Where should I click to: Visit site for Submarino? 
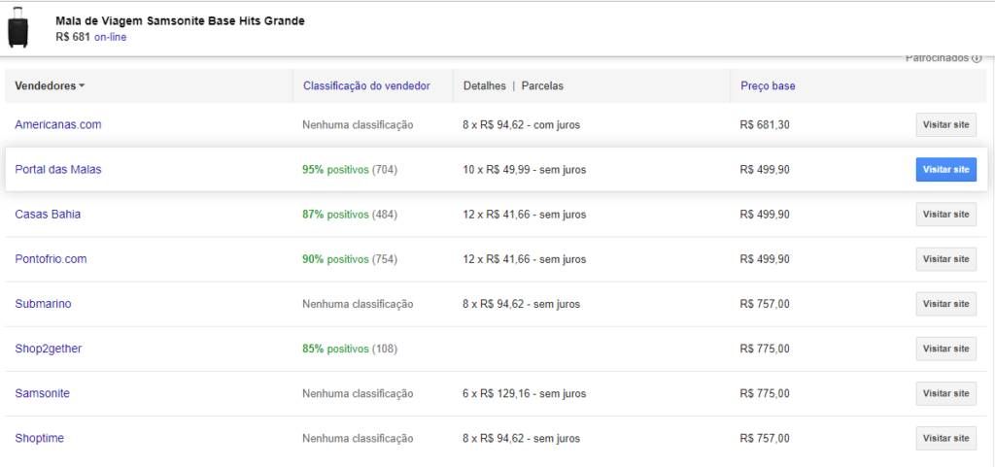(945, 304)
